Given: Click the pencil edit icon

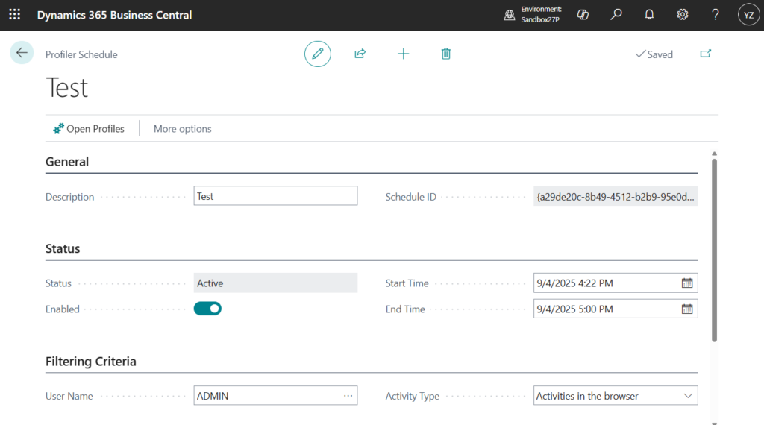Looking at the screenshot, I should click(x=318, y=54).
